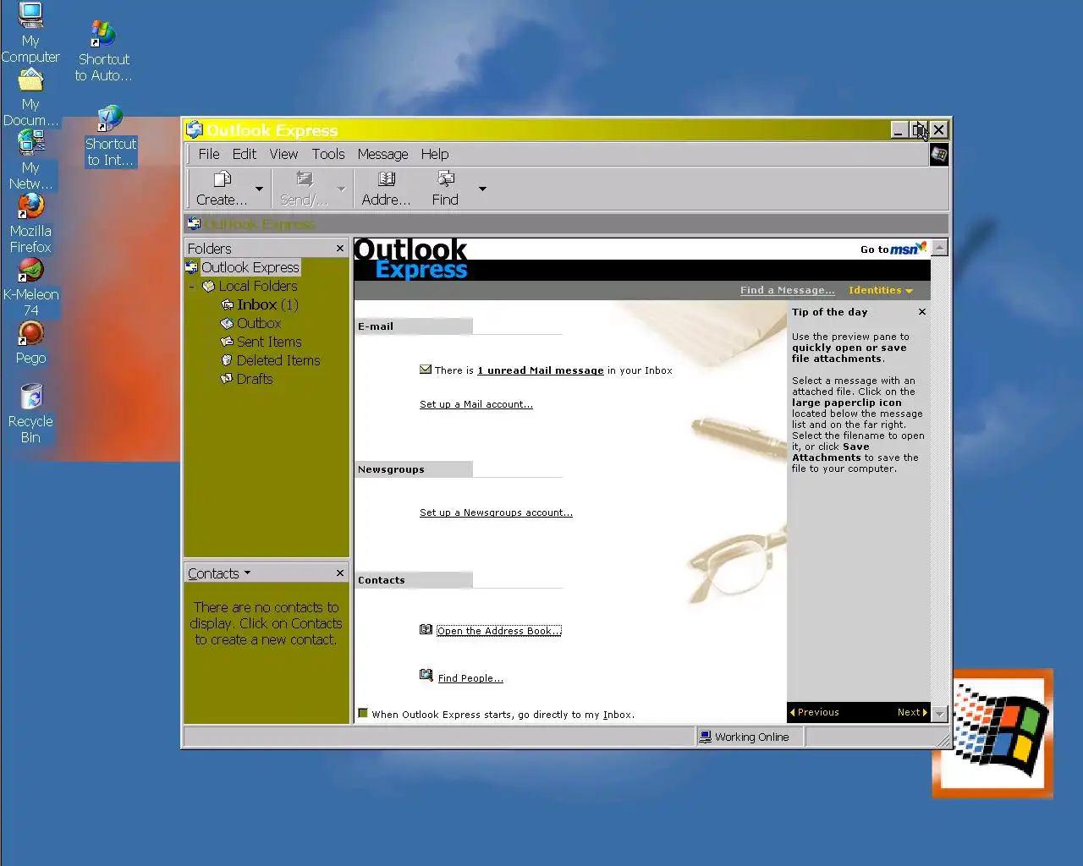This screenshot has width=1083, height=866.
Task: Open the Contacts dropdown menu
Action: coord(219,573)
